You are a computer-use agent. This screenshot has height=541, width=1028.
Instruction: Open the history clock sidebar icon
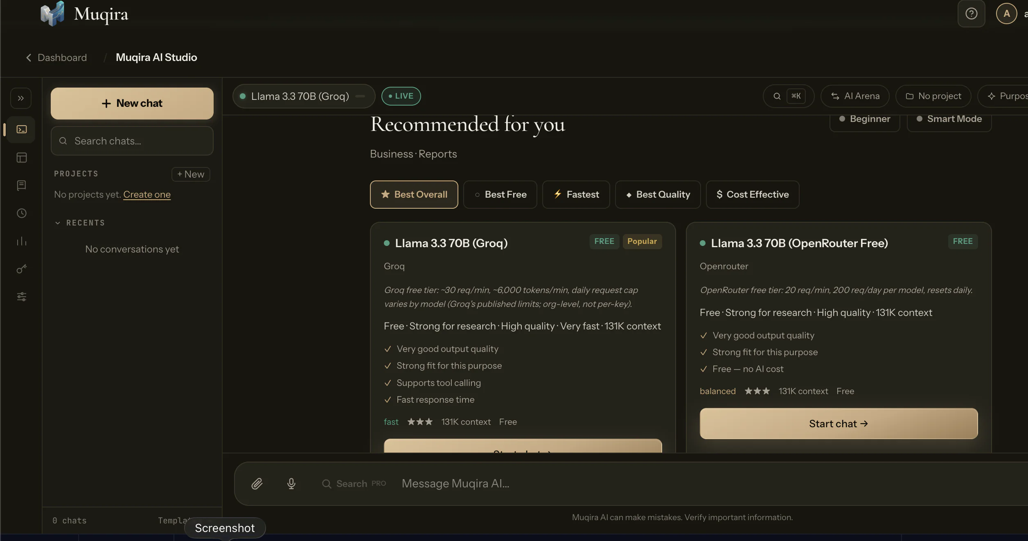click(21, 213)
